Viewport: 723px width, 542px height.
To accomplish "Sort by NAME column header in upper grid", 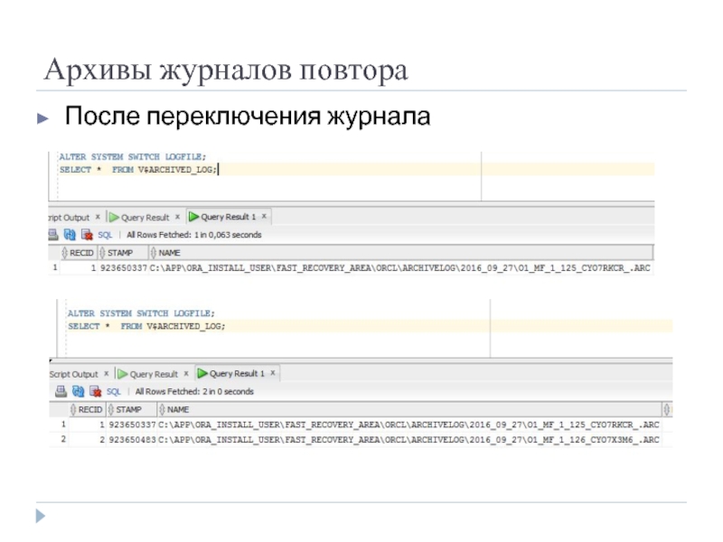I will click(x=169, y=253).
